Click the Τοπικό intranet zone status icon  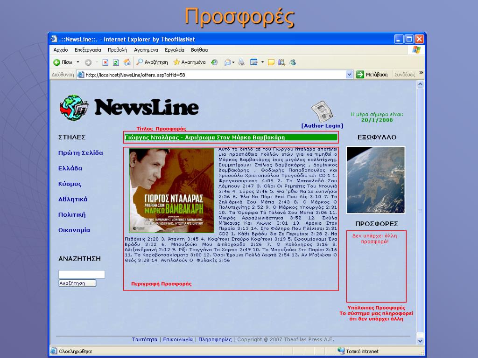[x=341, y=351]
